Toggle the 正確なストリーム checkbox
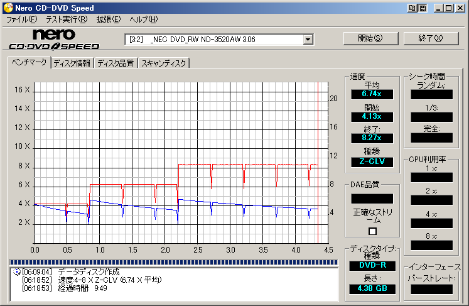 372,231
